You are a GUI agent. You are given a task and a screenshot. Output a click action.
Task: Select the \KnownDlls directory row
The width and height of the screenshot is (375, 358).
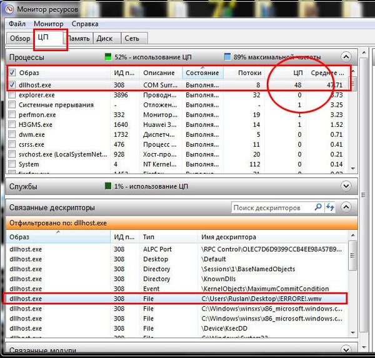click(x=177, y=279)
